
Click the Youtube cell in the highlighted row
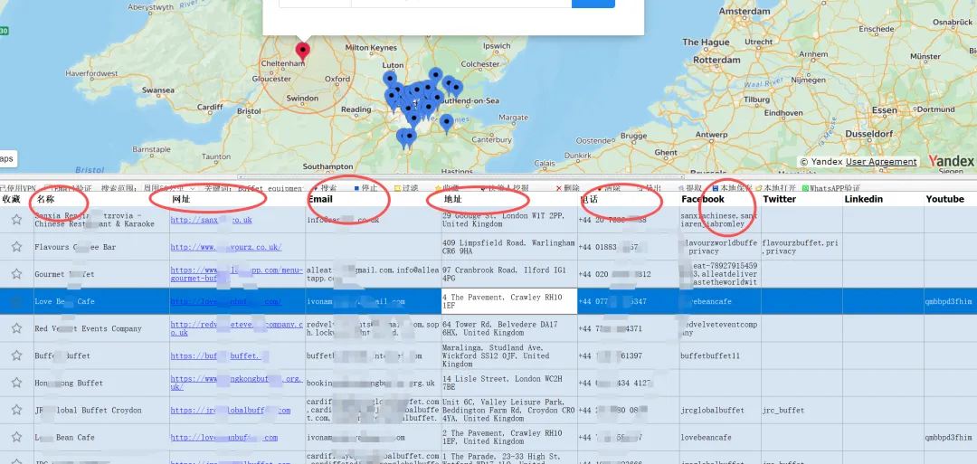click(x=950, y=301)
